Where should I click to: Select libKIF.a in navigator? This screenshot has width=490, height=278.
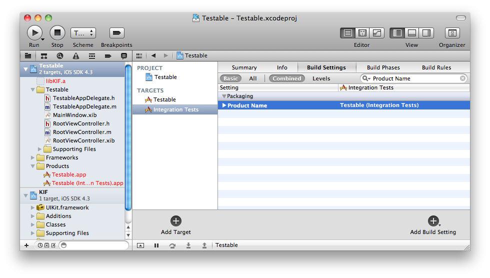55,81
